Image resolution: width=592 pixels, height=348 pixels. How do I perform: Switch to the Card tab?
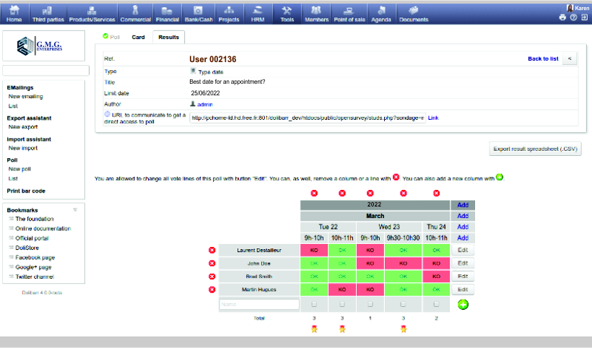point(138,36)
